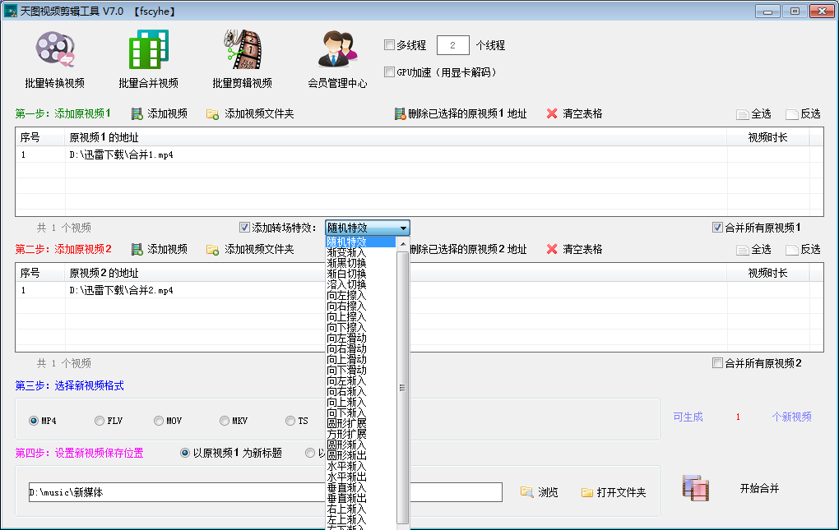Click the transition list scrollbar thumb
This screenshot has height=530, width=839.
[x=403, y=387]
